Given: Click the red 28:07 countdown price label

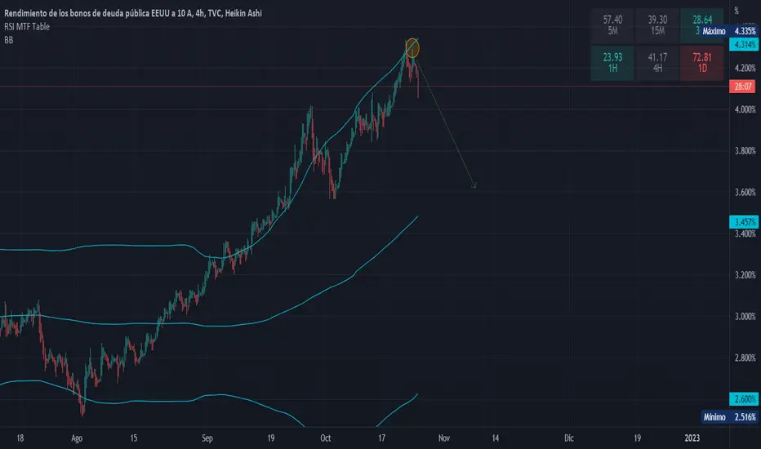Looking at the screenshot, I should click(x=743, y=87).
